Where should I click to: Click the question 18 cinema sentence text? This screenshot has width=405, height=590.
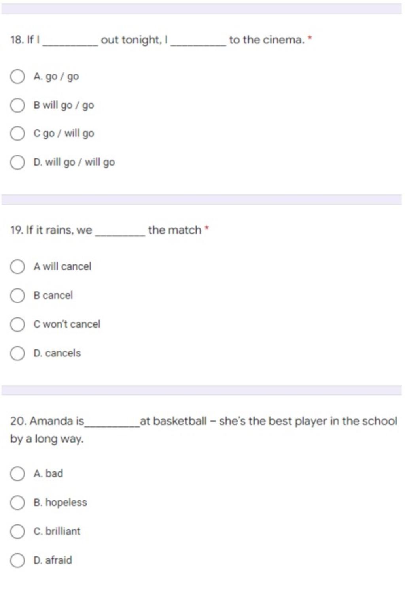point(157,40)
